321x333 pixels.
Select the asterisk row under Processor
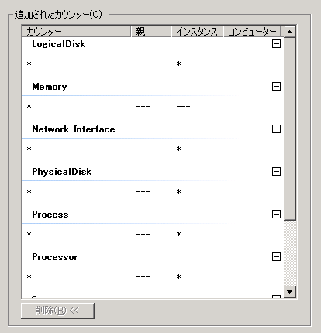click(153, 276)
